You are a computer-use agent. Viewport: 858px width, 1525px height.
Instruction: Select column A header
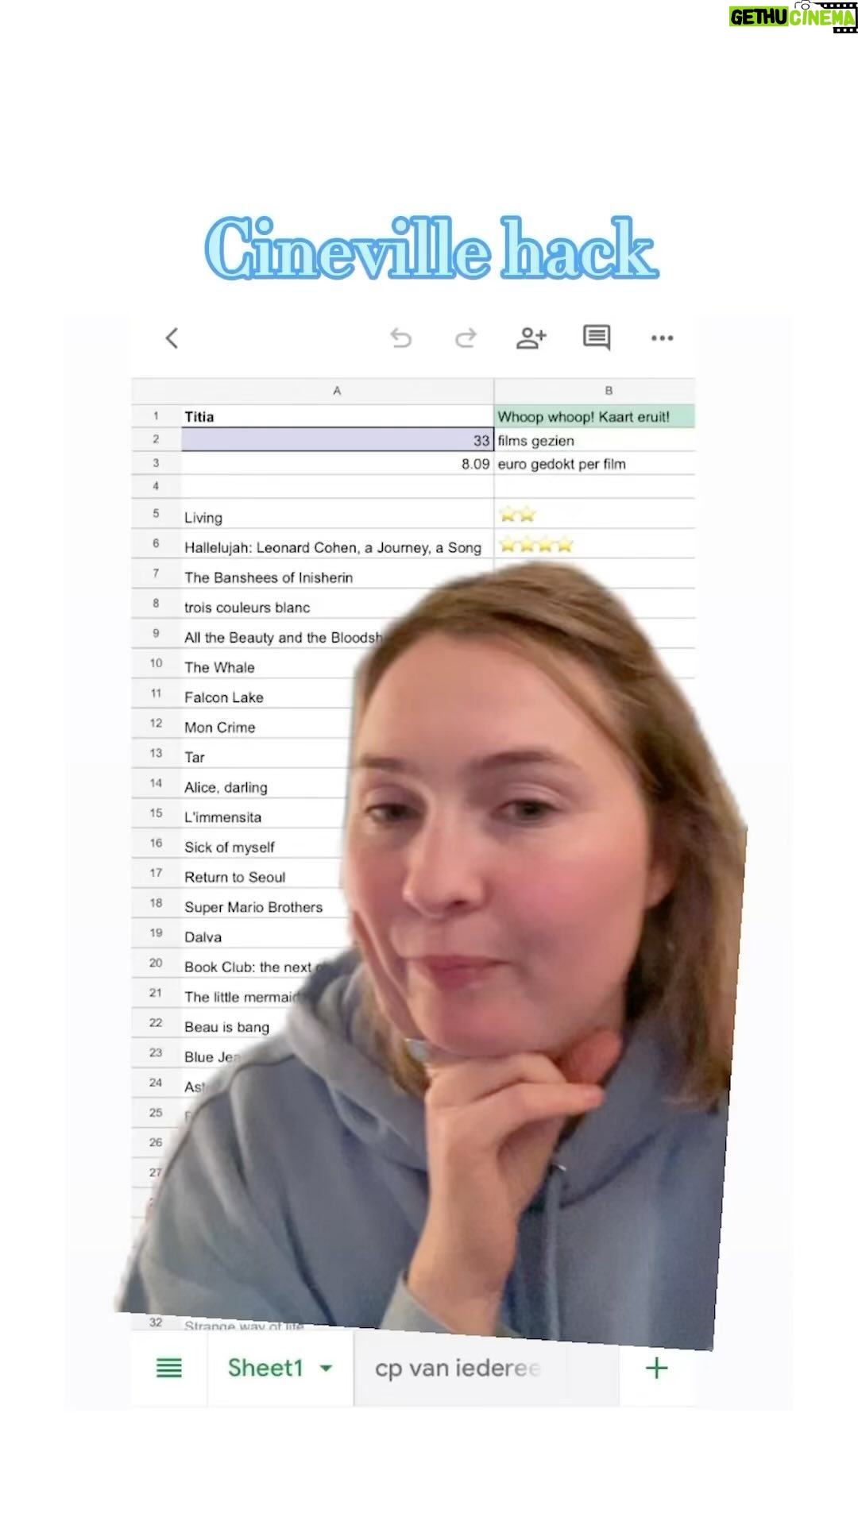point(337,391)
